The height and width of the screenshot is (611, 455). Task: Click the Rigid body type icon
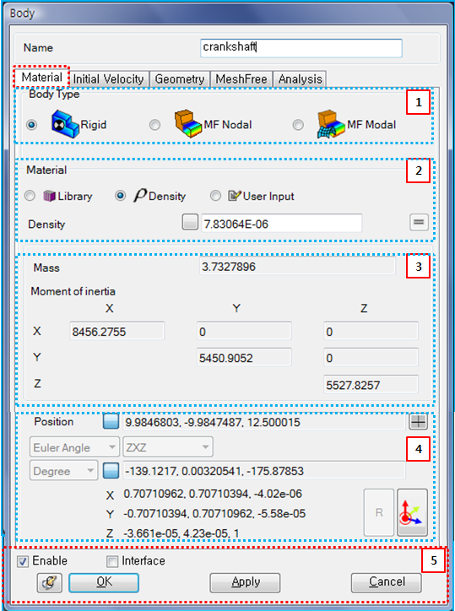pos(65,125)
